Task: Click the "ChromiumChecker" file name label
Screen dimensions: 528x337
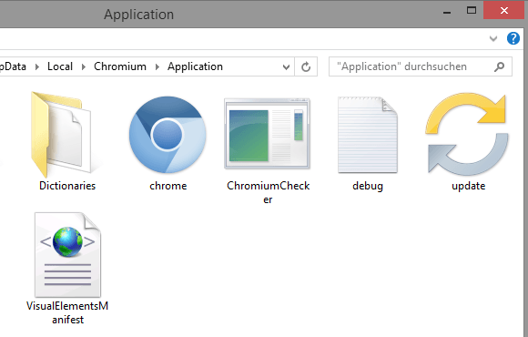Action: (x=268, y=192)
